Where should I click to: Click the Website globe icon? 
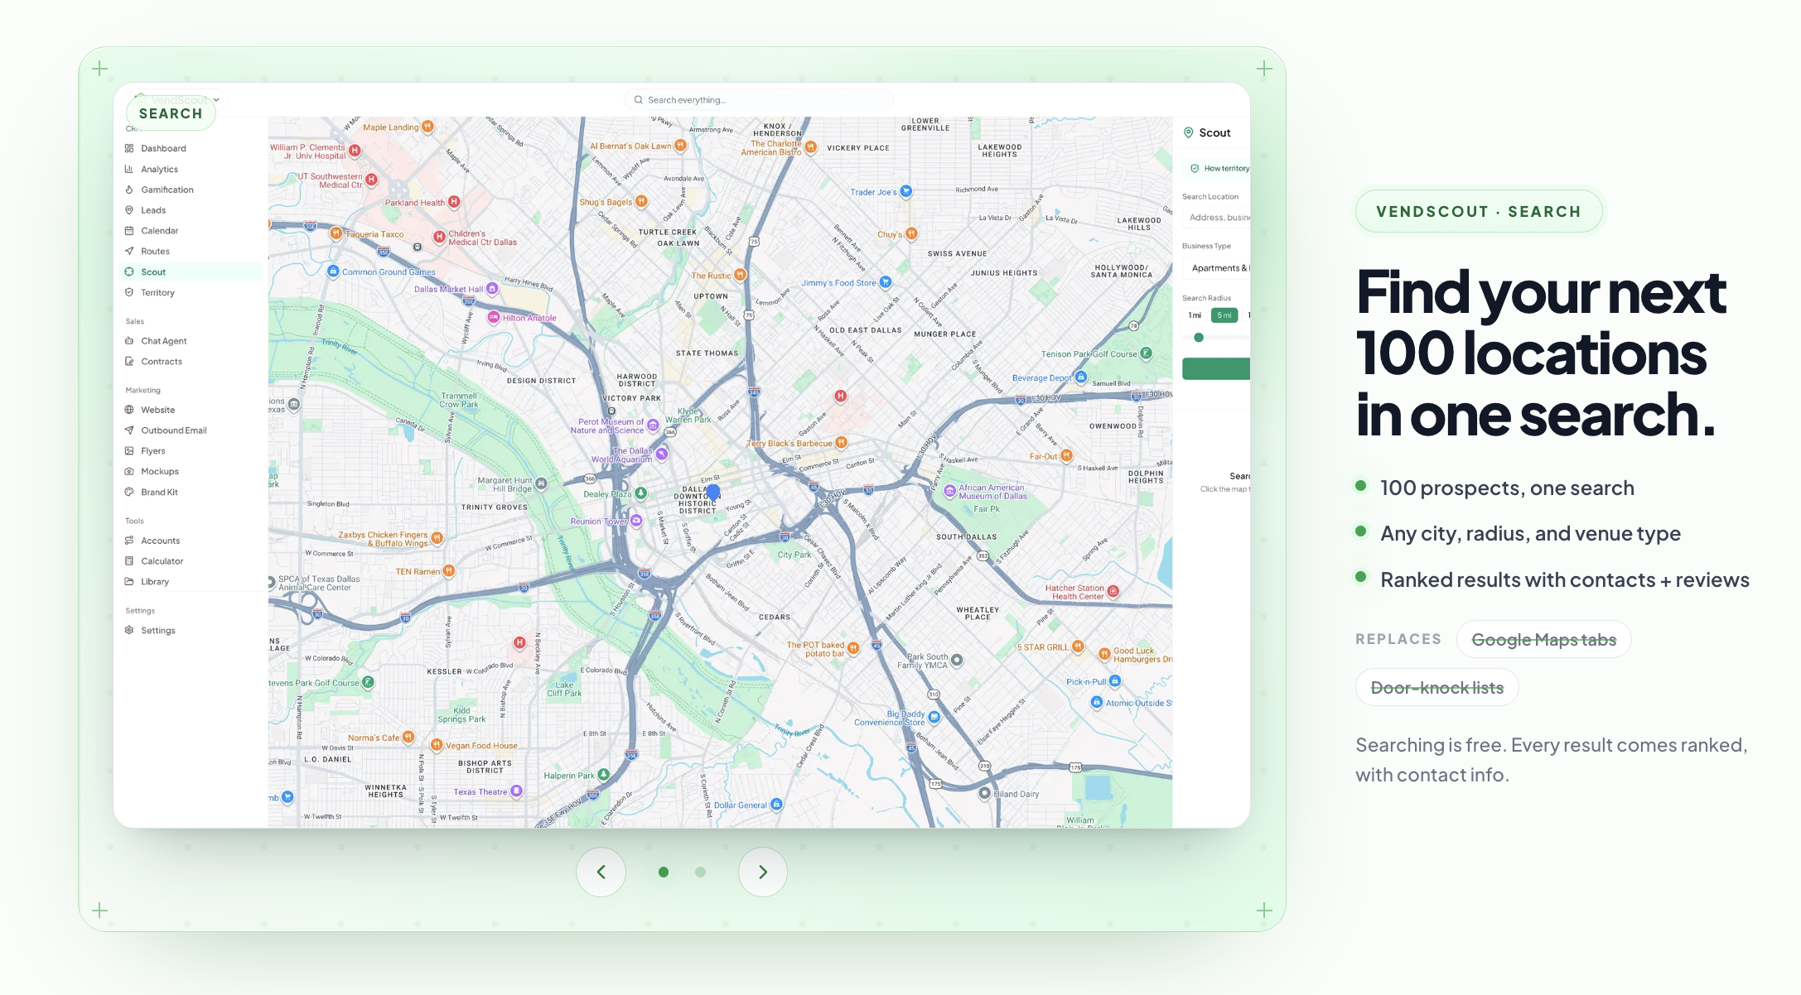pos(129,410)
